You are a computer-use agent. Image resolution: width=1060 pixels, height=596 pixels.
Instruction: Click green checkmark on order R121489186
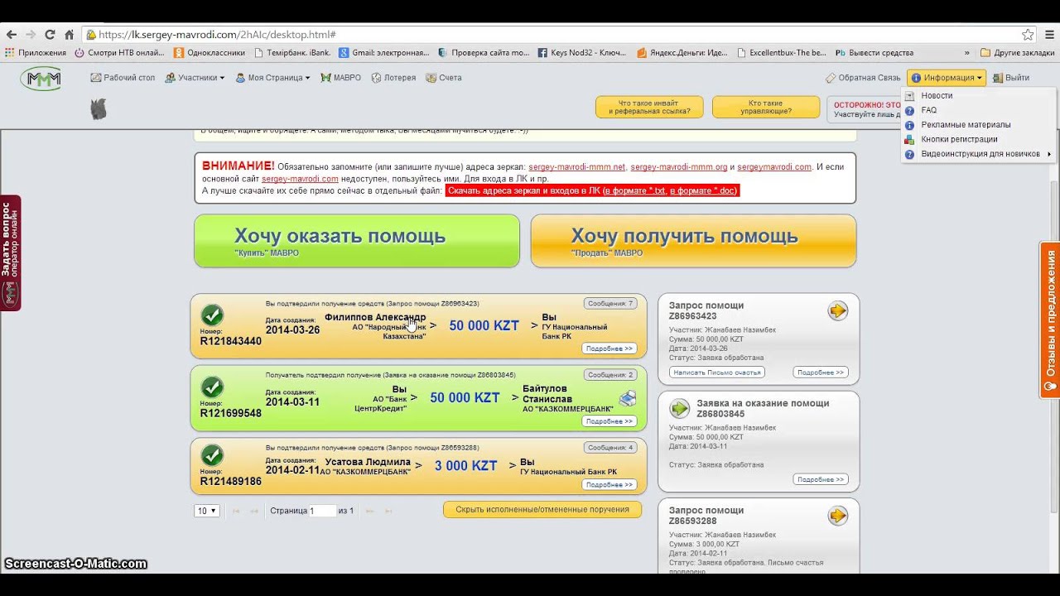click(212, 455)
